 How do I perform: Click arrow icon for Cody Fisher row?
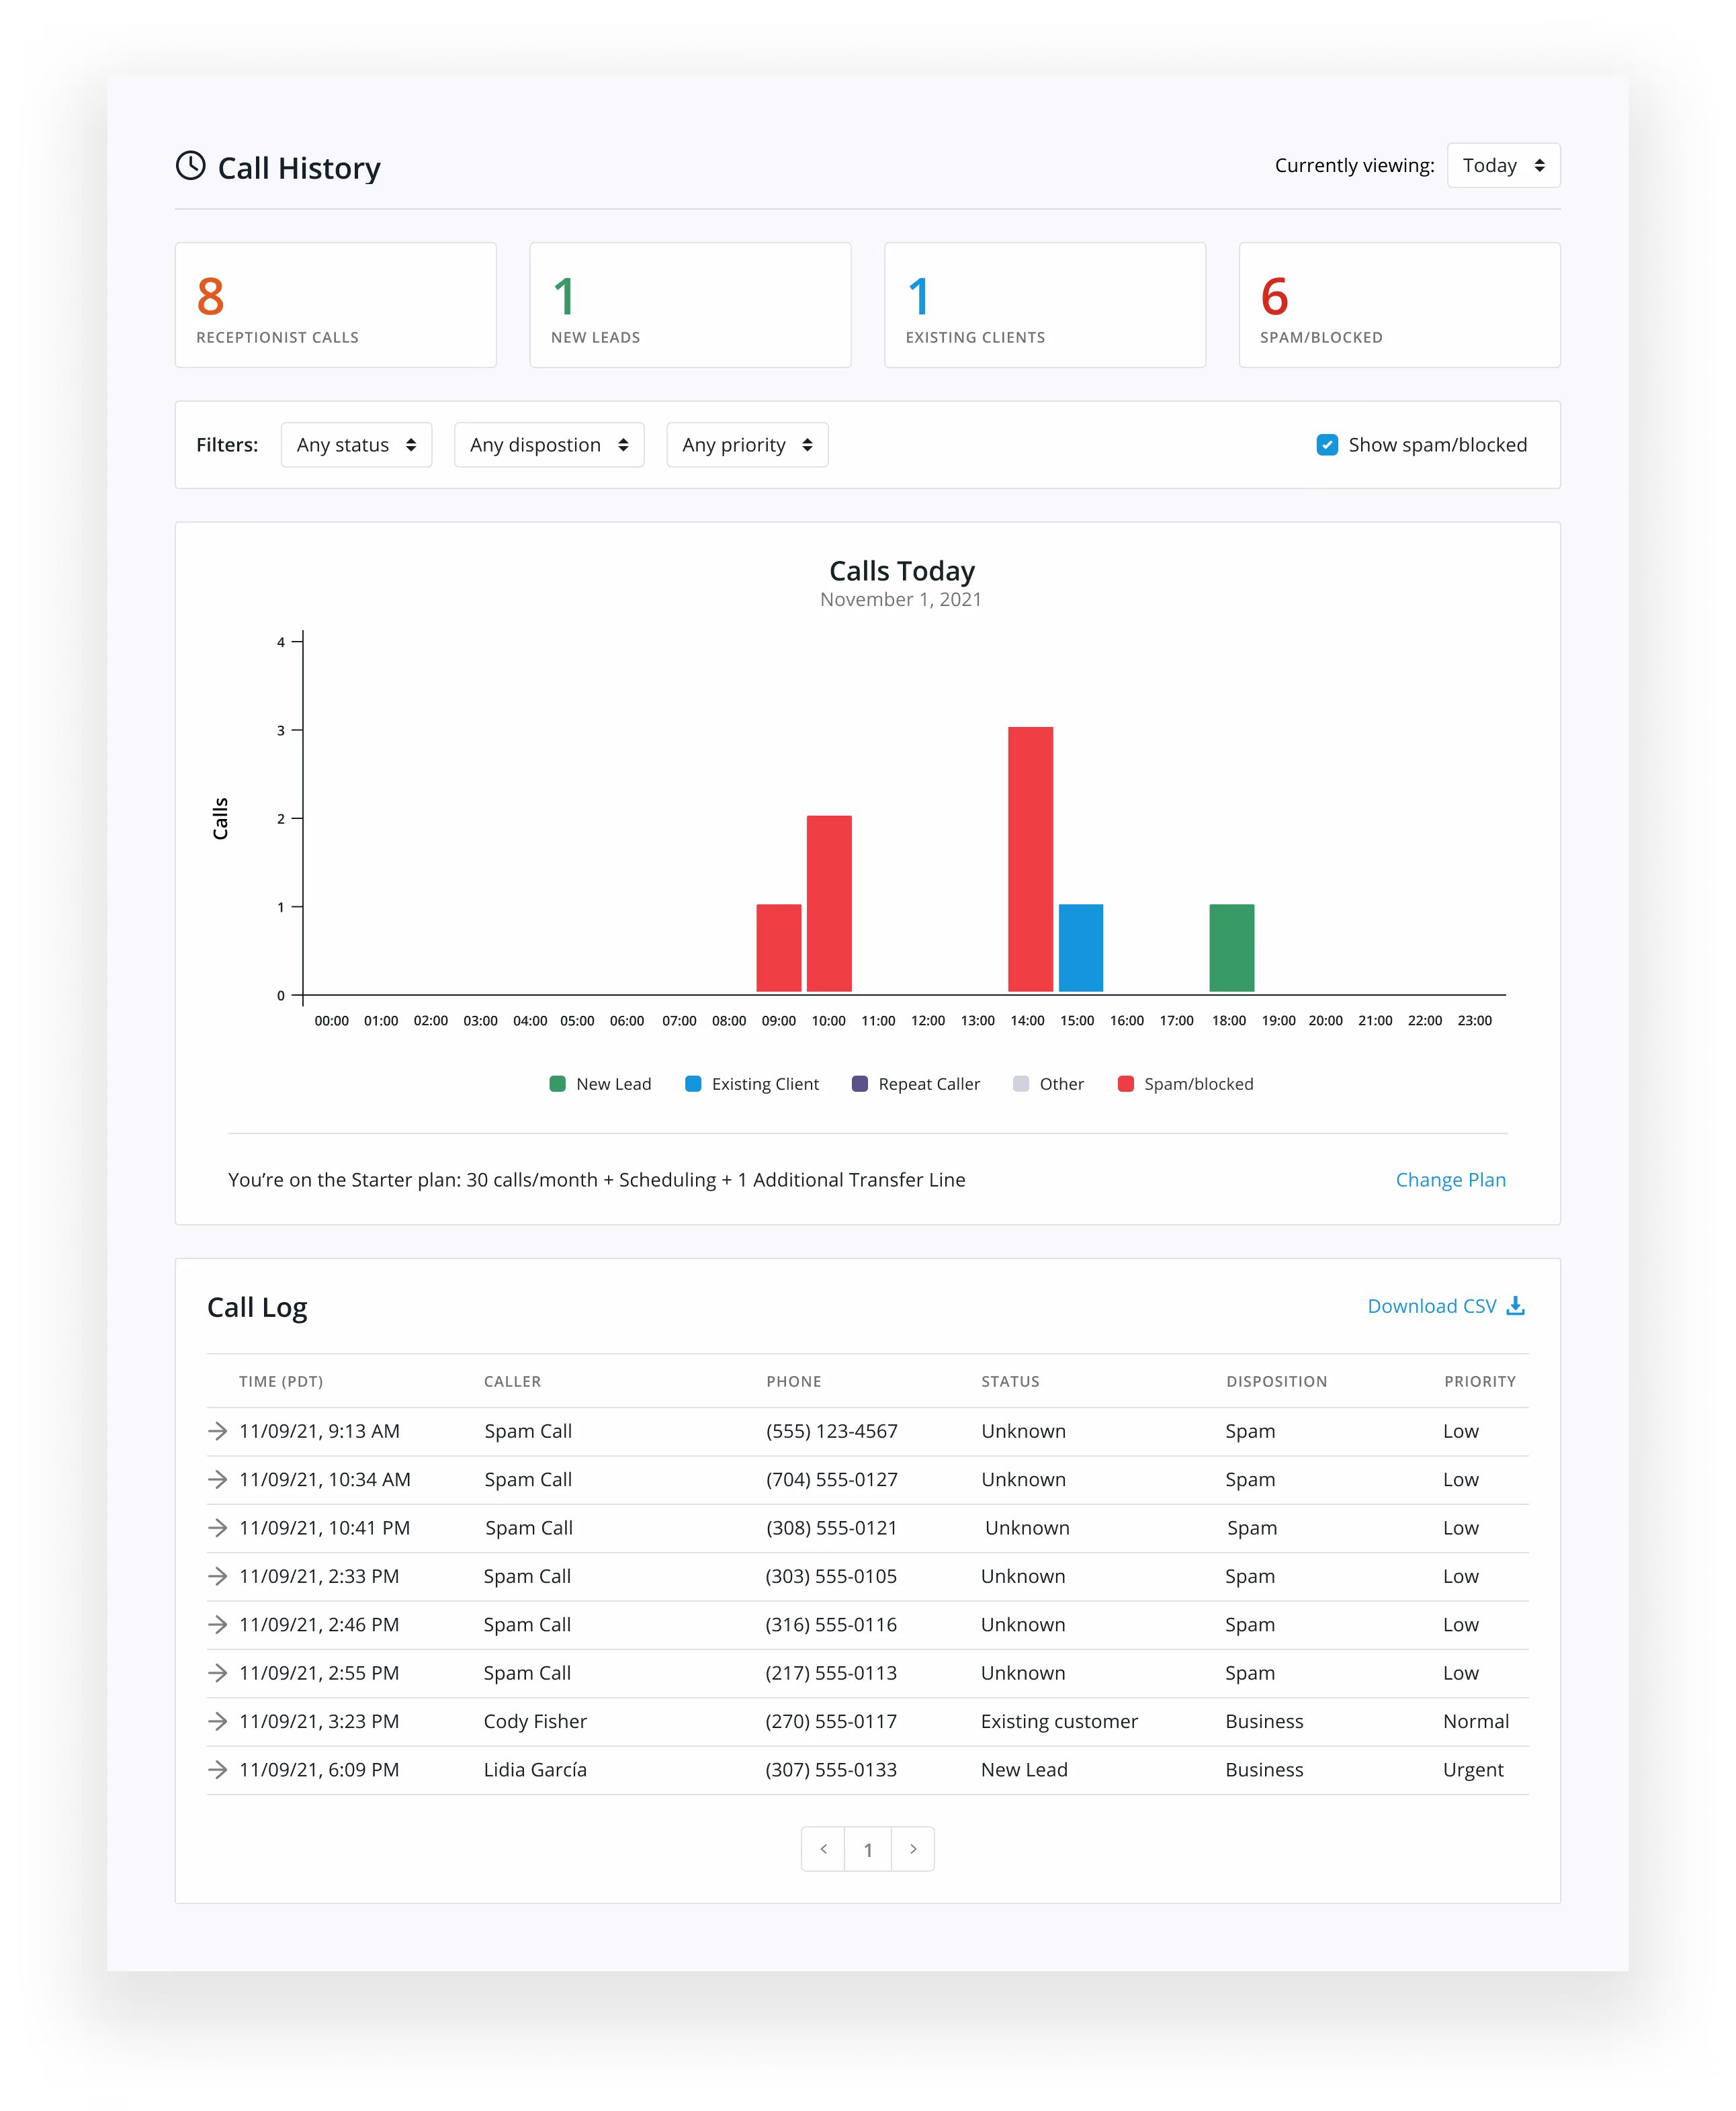[x=217, y=1721]
